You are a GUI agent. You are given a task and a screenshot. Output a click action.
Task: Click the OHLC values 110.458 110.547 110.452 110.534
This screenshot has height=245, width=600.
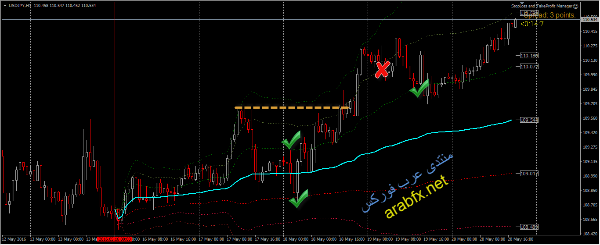coord(65,6)
